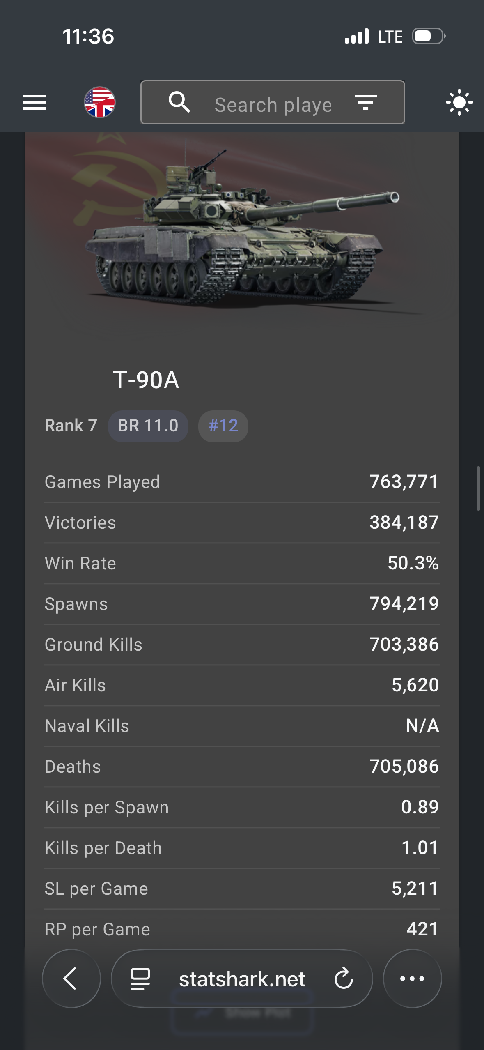Open the browser three-dots more menu

[412, 978]
